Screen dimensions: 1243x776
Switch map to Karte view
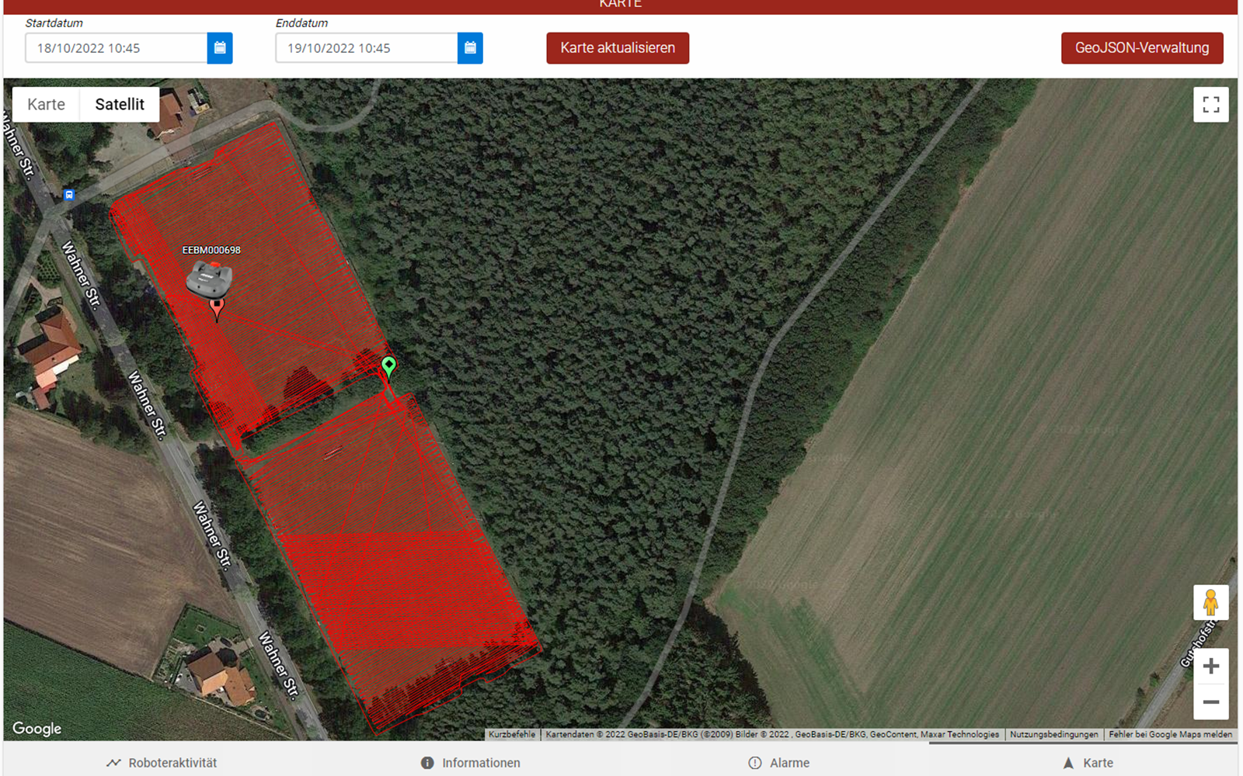46,105
